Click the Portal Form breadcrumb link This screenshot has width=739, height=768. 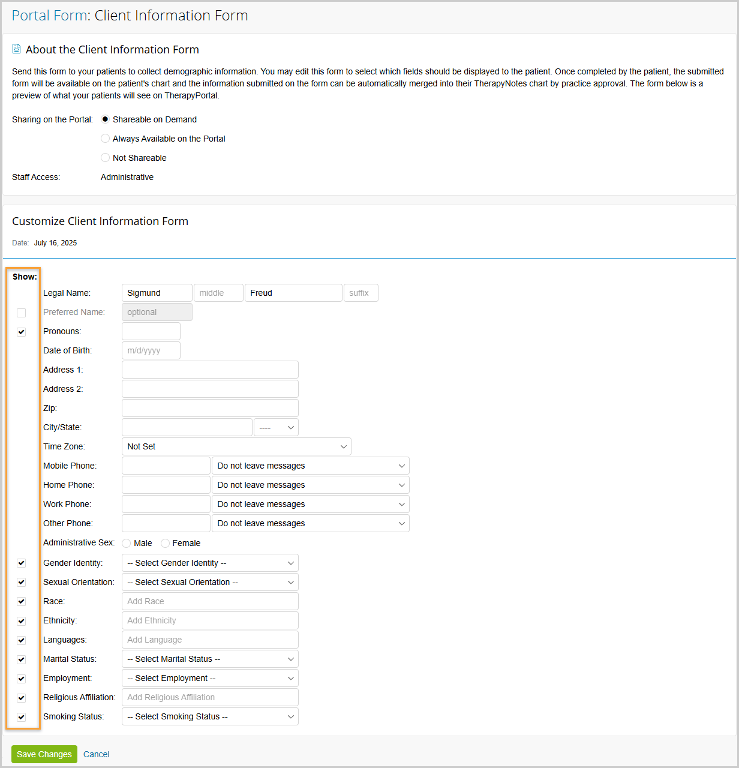click(49, 16)
